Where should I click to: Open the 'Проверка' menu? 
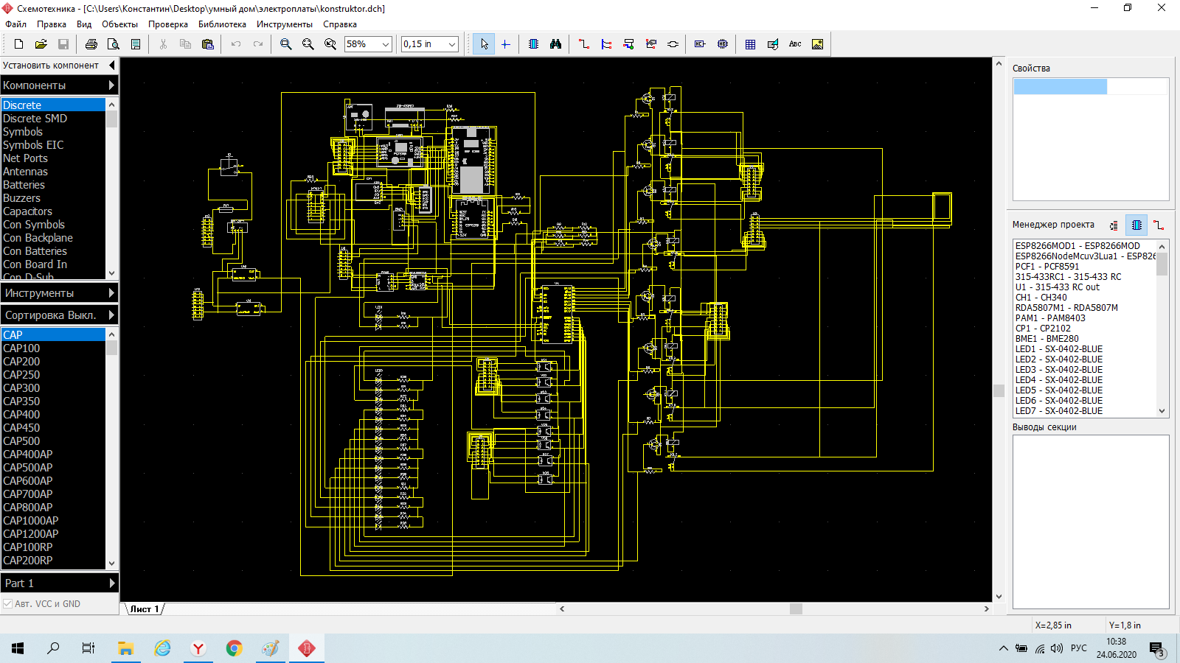pos(167,24)
